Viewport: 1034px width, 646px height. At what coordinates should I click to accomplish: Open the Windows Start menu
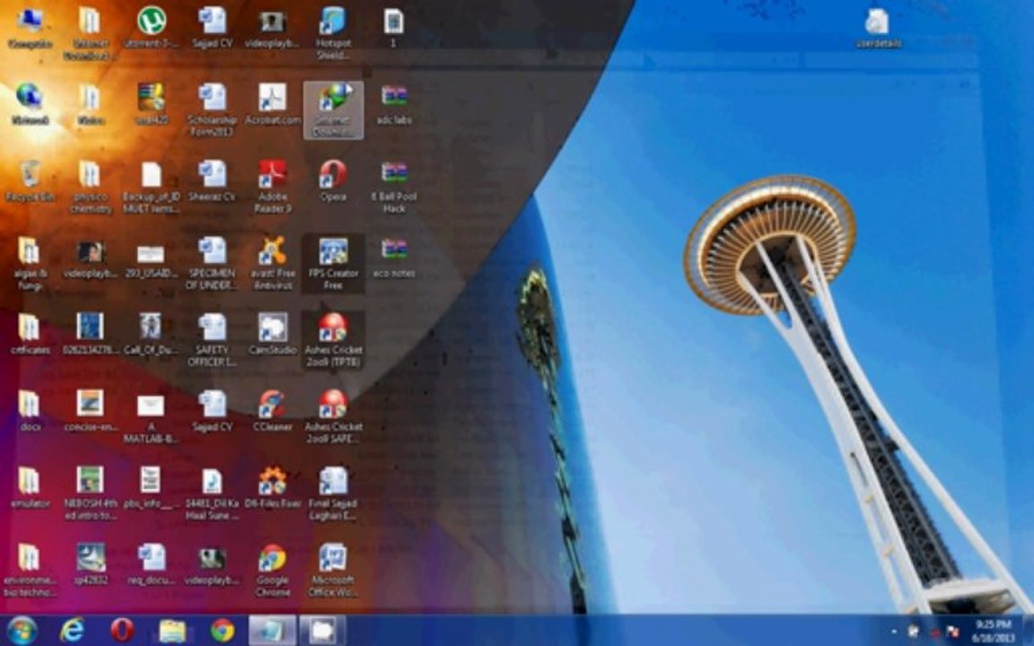click(22, 631)
